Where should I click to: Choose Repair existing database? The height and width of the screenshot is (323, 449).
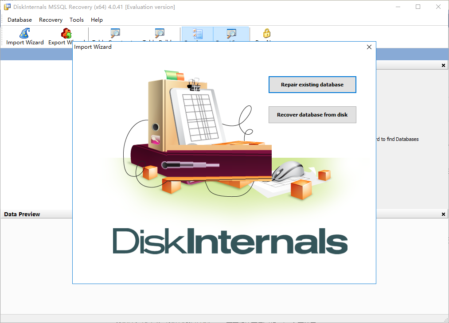pyautogui.click(x=312, y=85)
